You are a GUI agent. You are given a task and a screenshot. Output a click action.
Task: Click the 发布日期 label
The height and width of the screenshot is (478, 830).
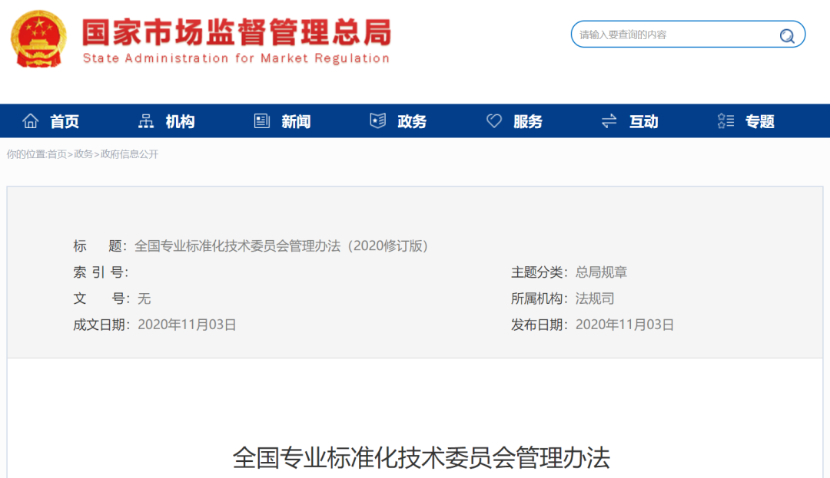[539, 325]
